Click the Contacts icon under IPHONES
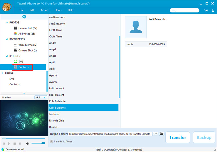217x152 pixels. pos(15,67)
